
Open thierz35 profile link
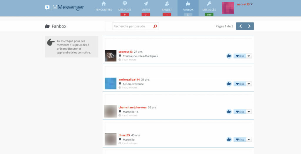[124, 135]
